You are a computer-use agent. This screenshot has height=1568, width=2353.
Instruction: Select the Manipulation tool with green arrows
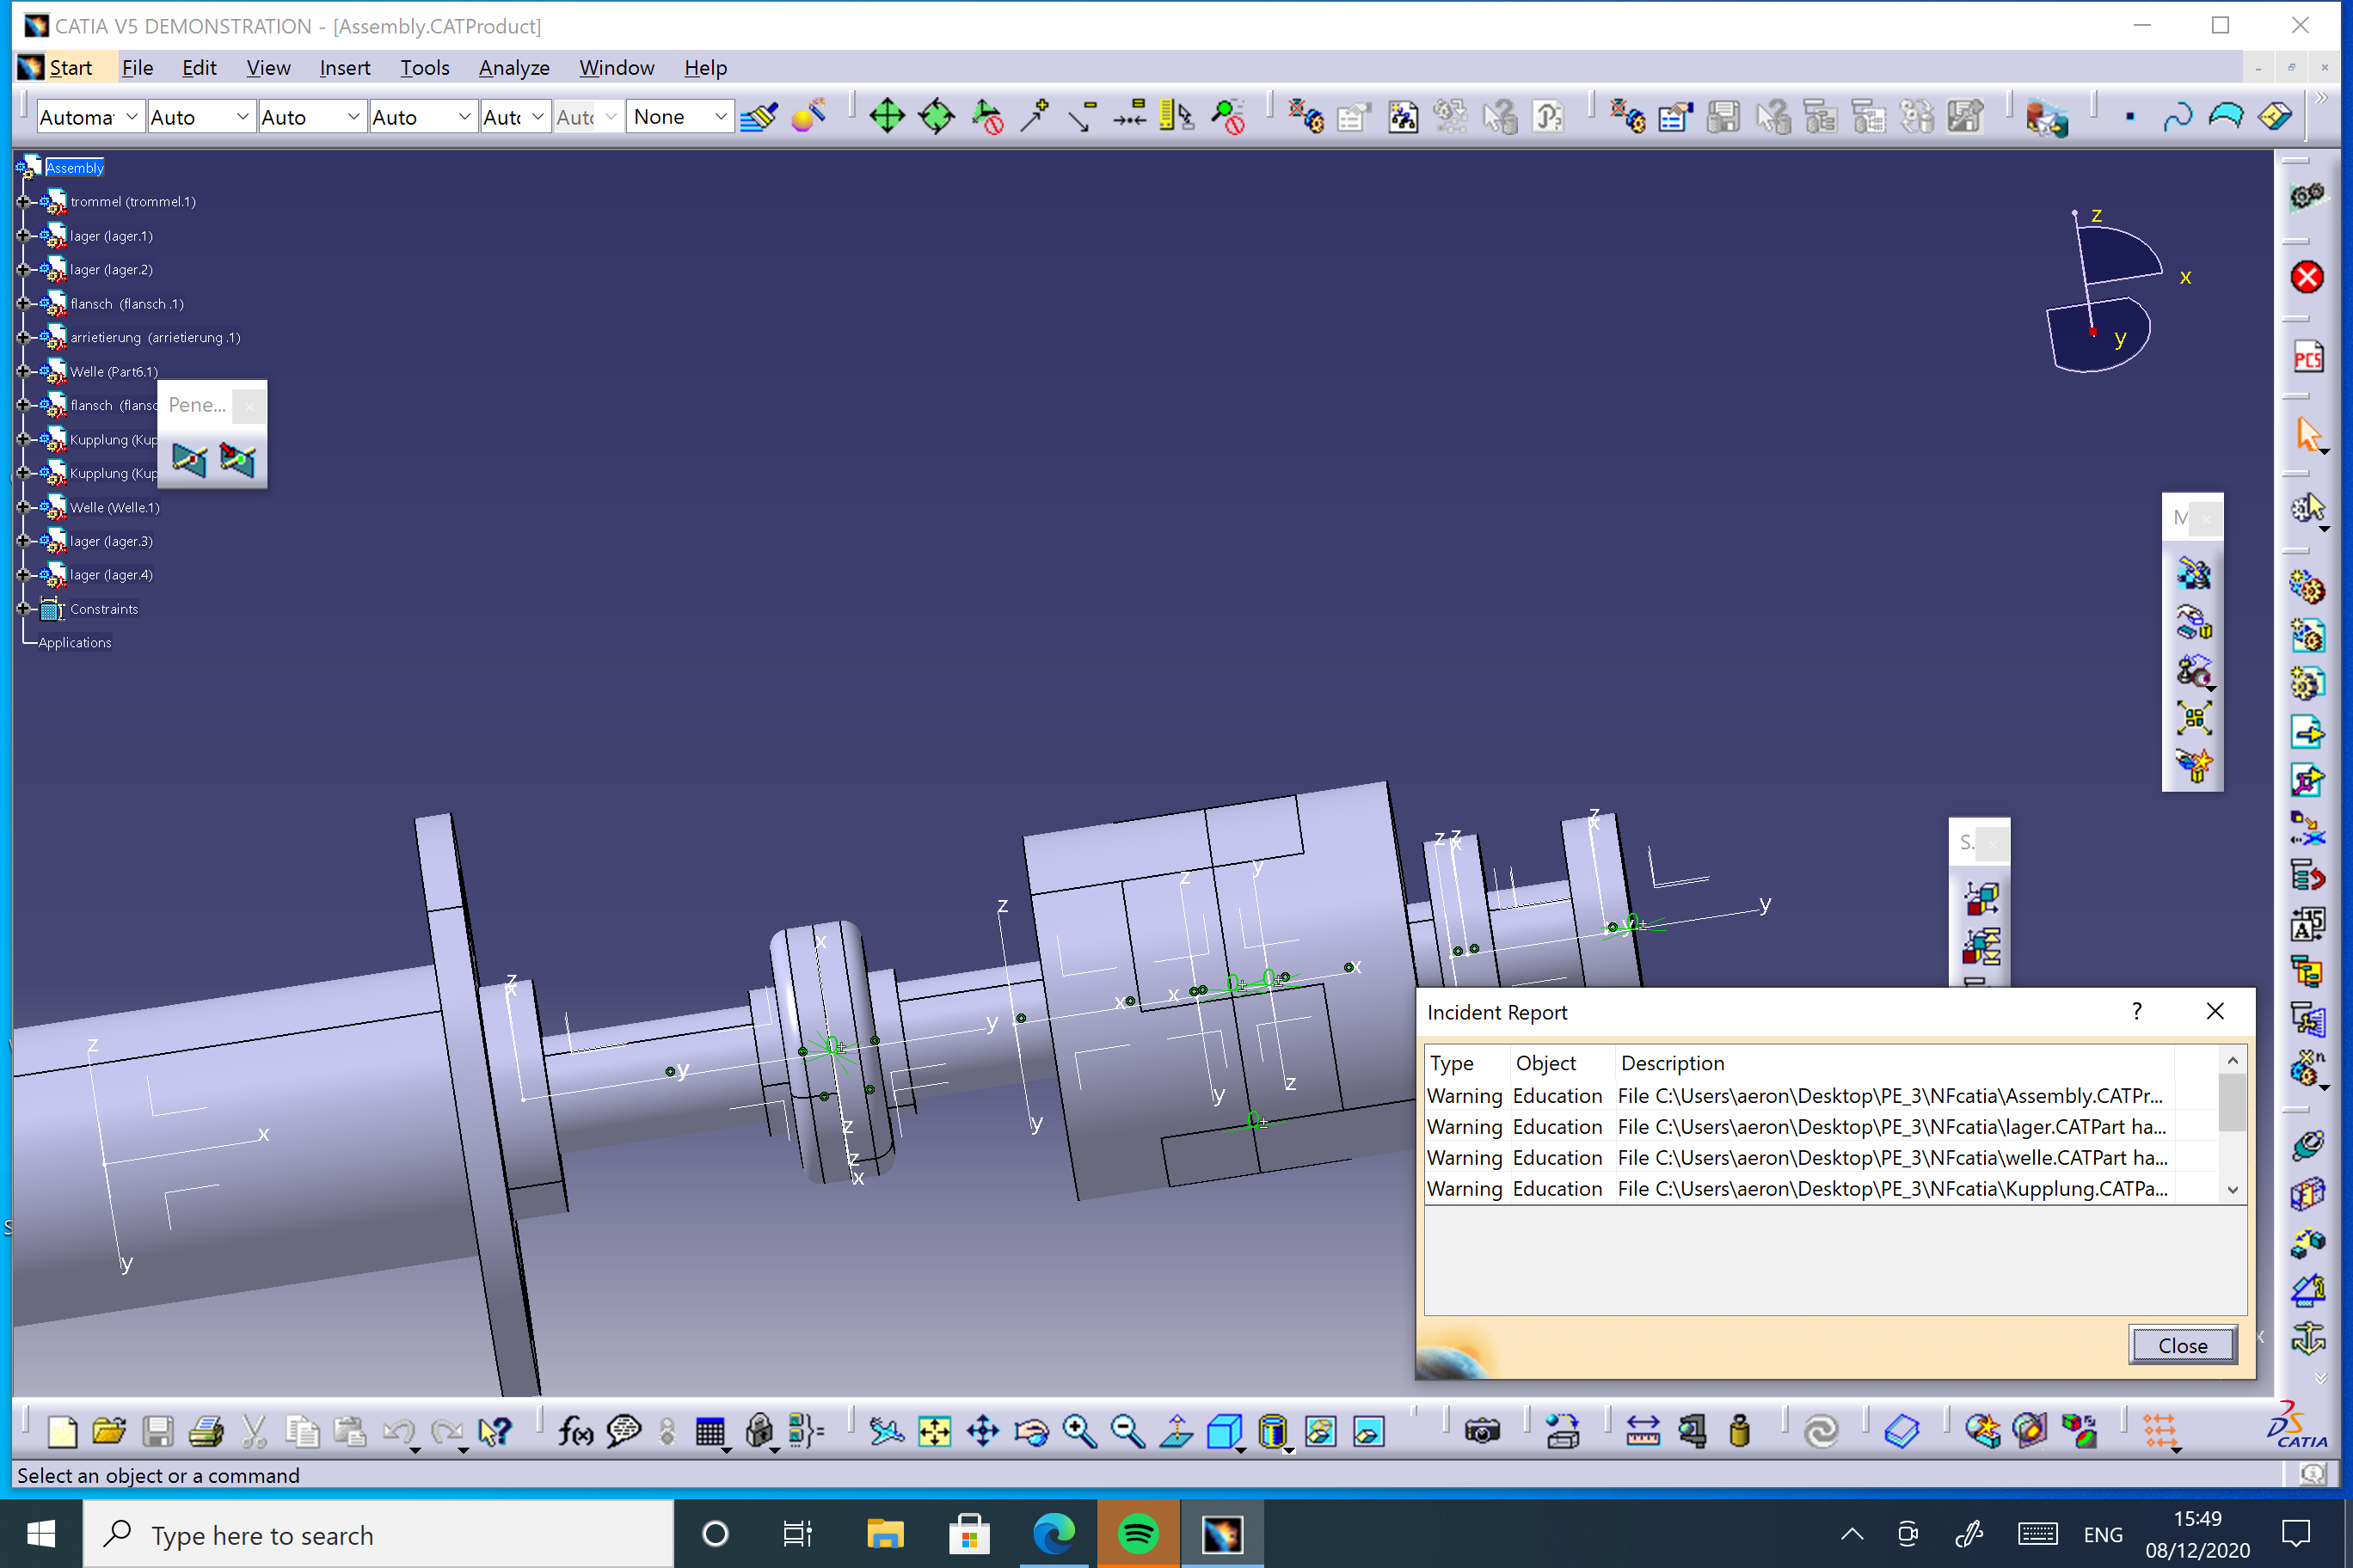[x=887, y=117]
